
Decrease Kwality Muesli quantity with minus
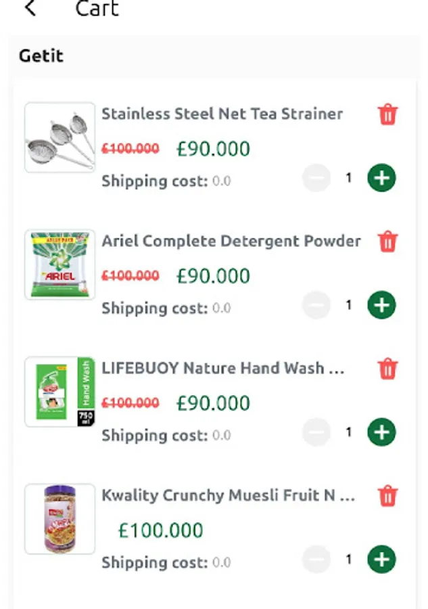[316, 560]
